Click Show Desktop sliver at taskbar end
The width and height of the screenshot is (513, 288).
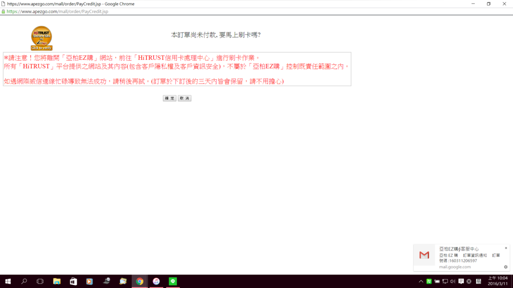(511, 281)
